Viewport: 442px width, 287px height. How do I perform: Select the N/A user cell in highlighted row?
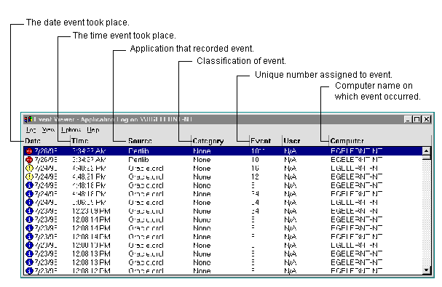[290, 151]
